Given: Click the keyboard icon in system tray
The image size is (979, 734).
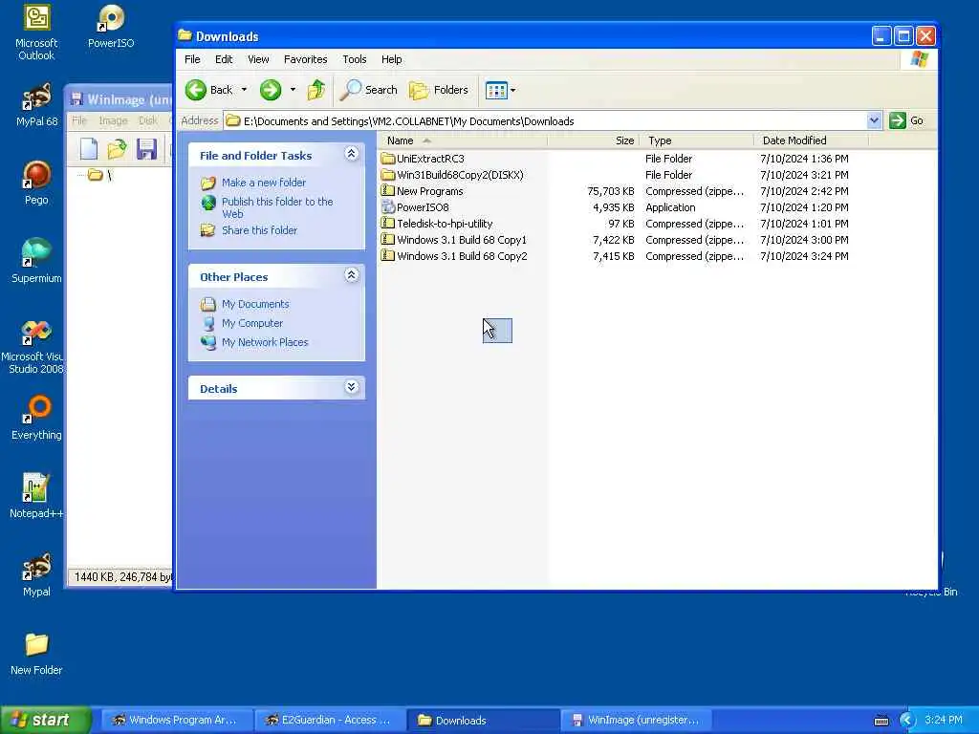Looking at the screenshot, I should (x=881, y=721).
